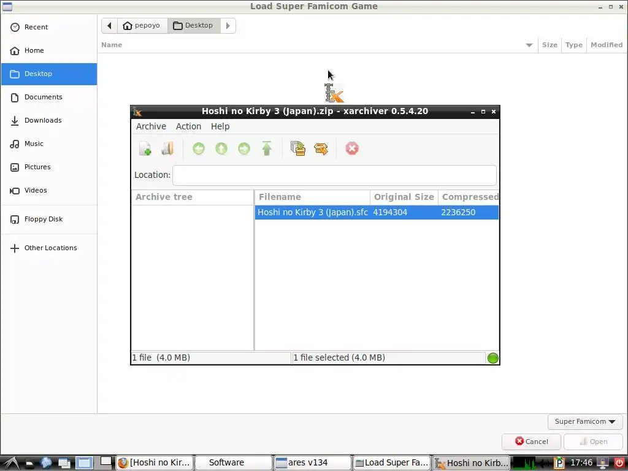Click the 2236250 compressed size cell

458,212
